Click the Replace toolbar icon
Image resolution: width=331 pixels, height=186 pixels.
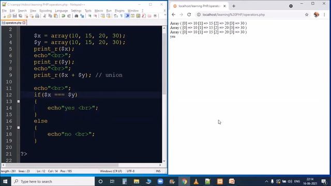[x=82, y=16]
